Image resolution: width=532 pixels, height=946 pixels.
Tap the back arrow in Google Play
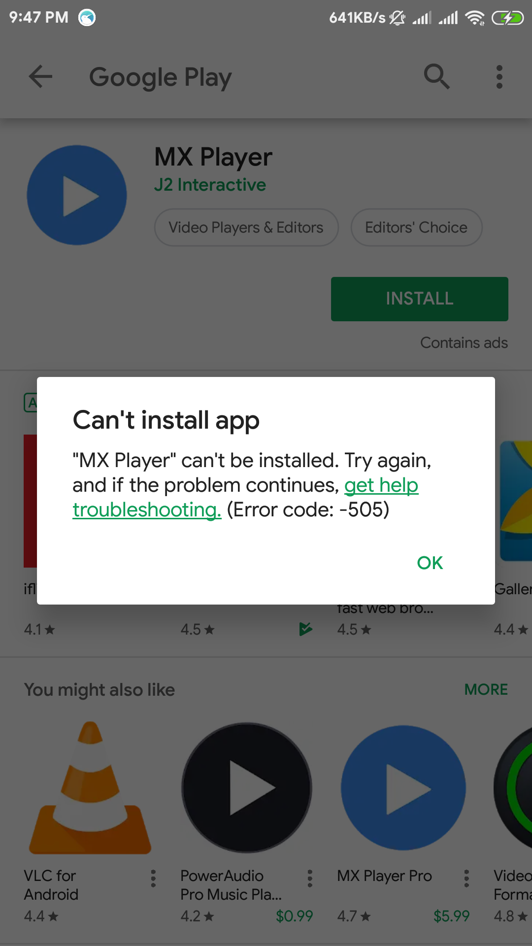[40, 77]
